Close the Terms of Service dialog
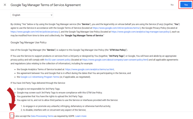The width and height of the screenshot is (193, 119). tap(5, 5)
